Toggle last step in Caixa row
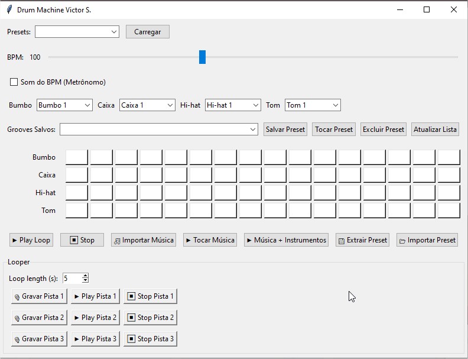This screenshot has height=359, width=468. (449, 175)
